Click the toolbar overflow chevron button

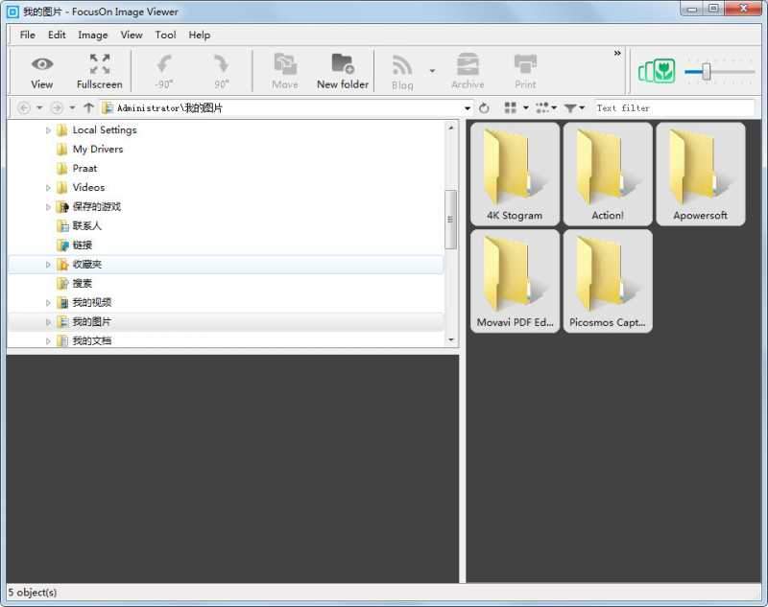[616, 55]
